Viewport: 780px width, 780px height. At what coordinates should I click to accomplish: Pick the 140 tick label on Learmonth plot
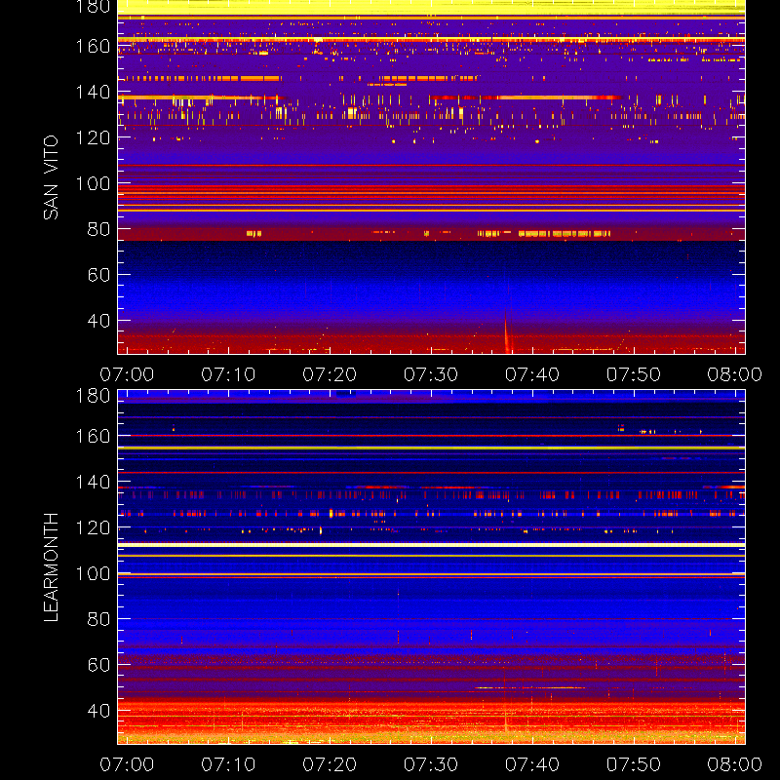click(93, 482)
